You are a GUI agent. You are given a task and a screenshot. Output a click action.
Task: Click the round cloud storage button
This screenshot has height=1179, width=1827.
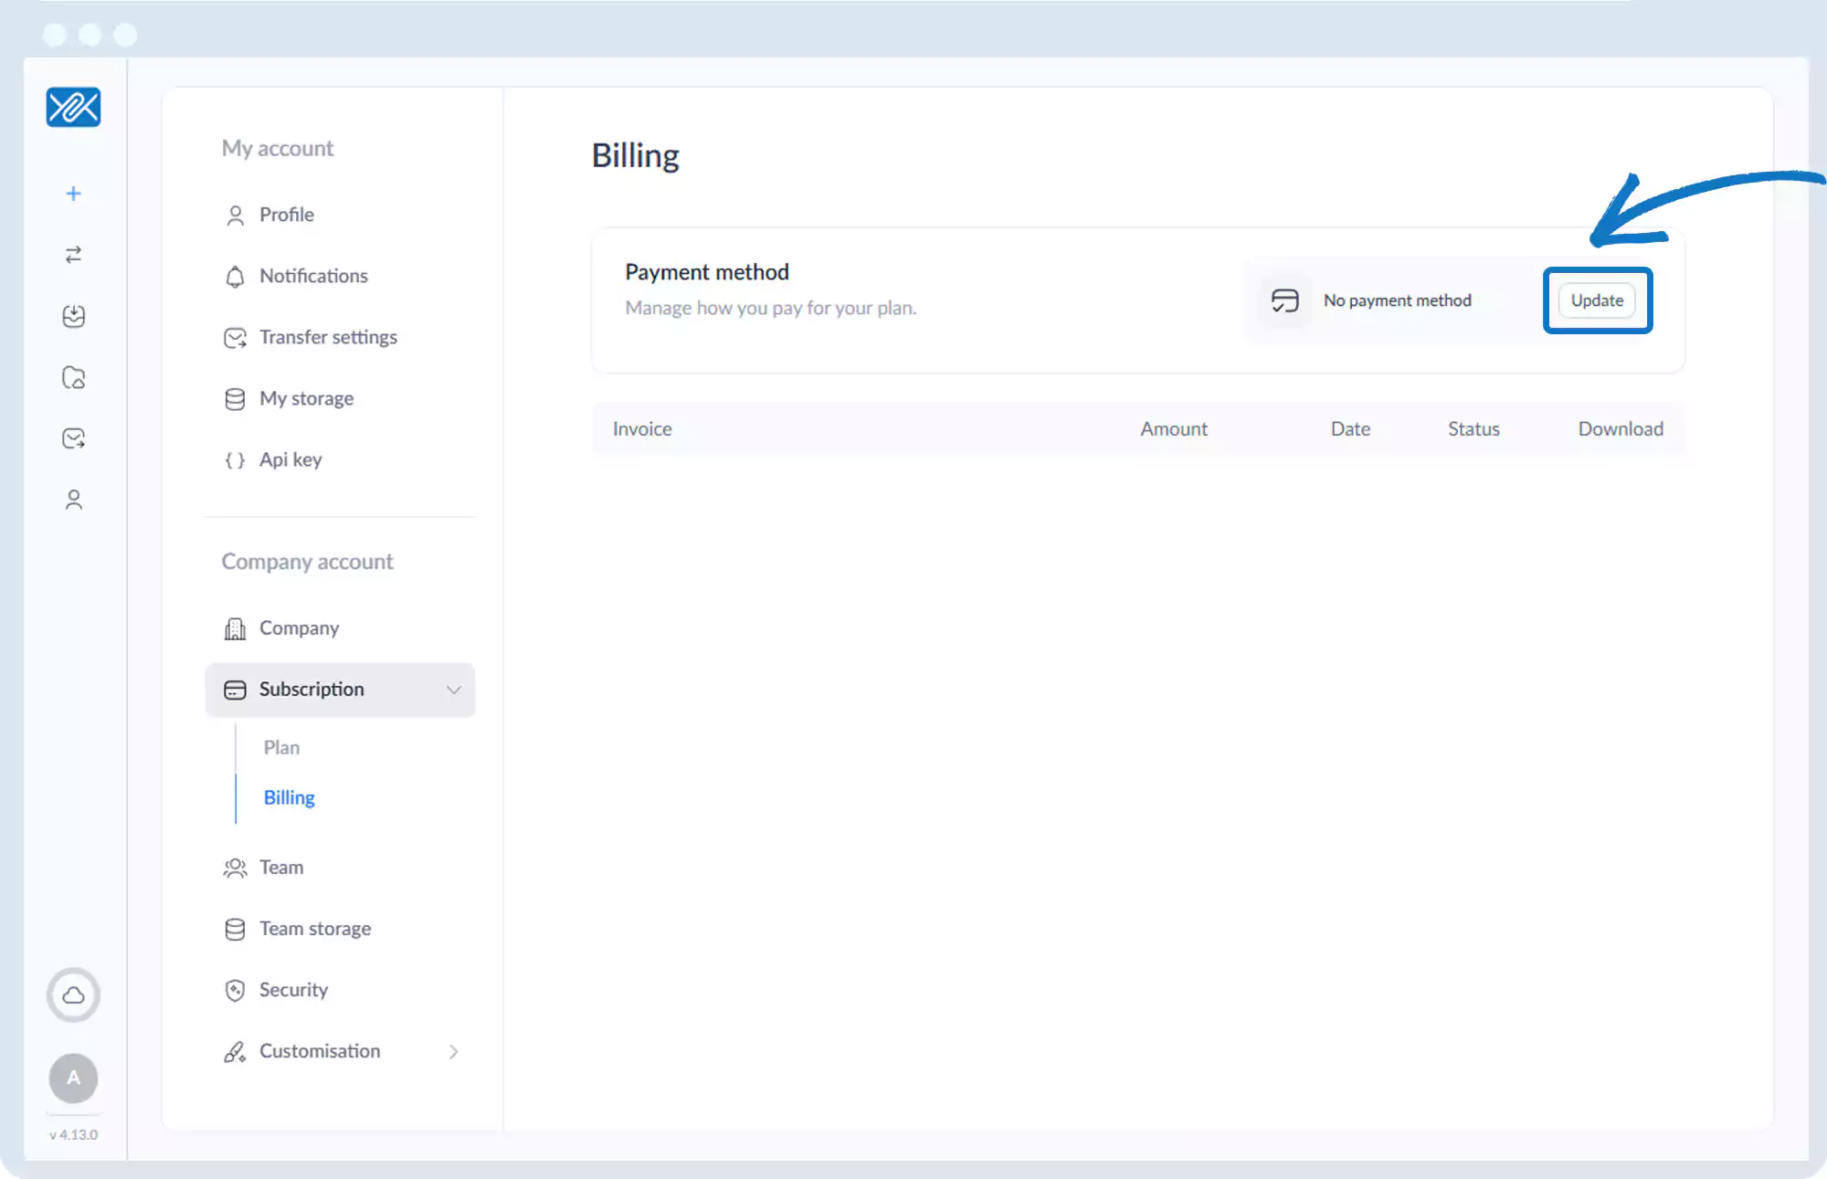point(73,995)
